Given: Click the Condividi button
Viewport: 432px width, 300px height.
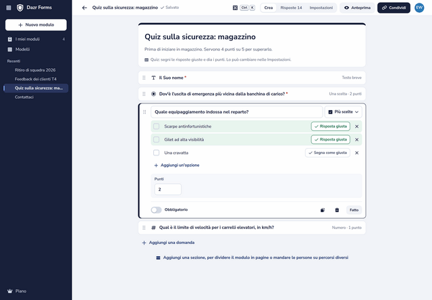Looking at the screenshot, I should 394,7.
